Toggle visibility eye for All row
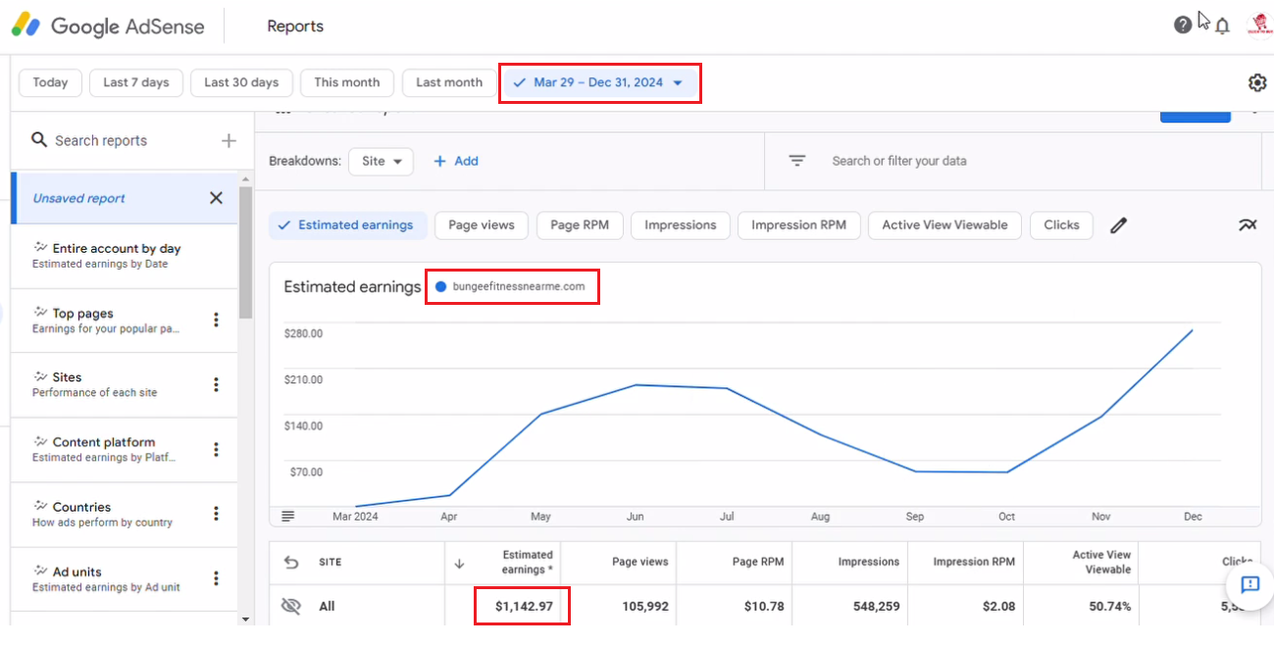 tap(290, 606)
